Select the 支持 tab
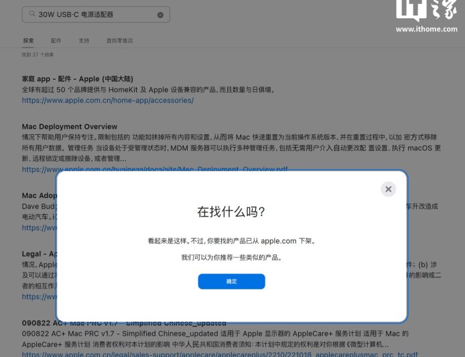The height and width of the screenshot is (357, 465). click(84, 41)
